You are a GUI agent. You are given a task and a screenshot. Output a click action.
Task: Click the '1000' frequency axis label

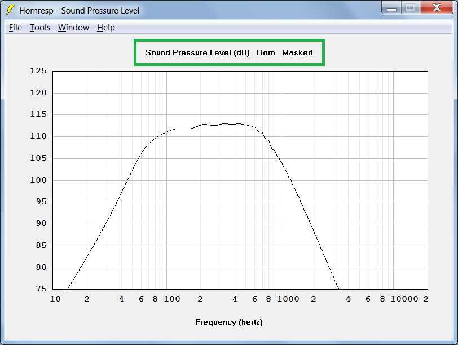point(288,299)
